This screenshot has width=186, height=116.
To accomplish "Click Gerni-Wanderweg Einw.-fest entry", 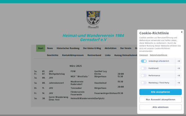I will tap(59, 98).
